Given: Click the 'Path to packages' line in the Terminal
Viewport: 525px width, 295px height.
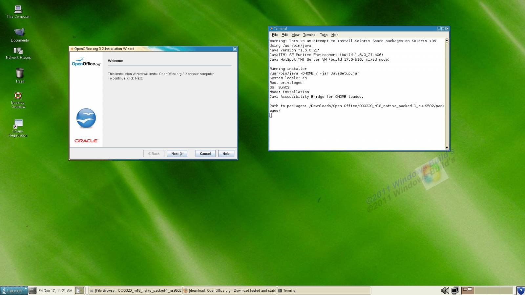Looking at the screenshot, I should 357,106.
